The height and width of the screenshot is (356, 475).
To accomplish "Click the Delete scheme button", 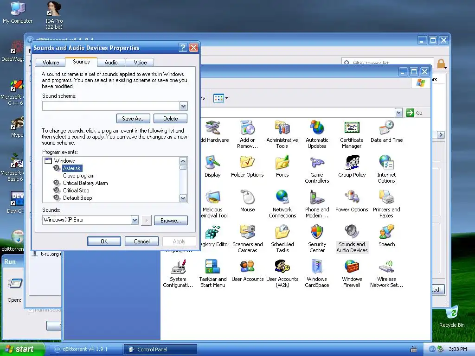I will [x=170, y=119].
